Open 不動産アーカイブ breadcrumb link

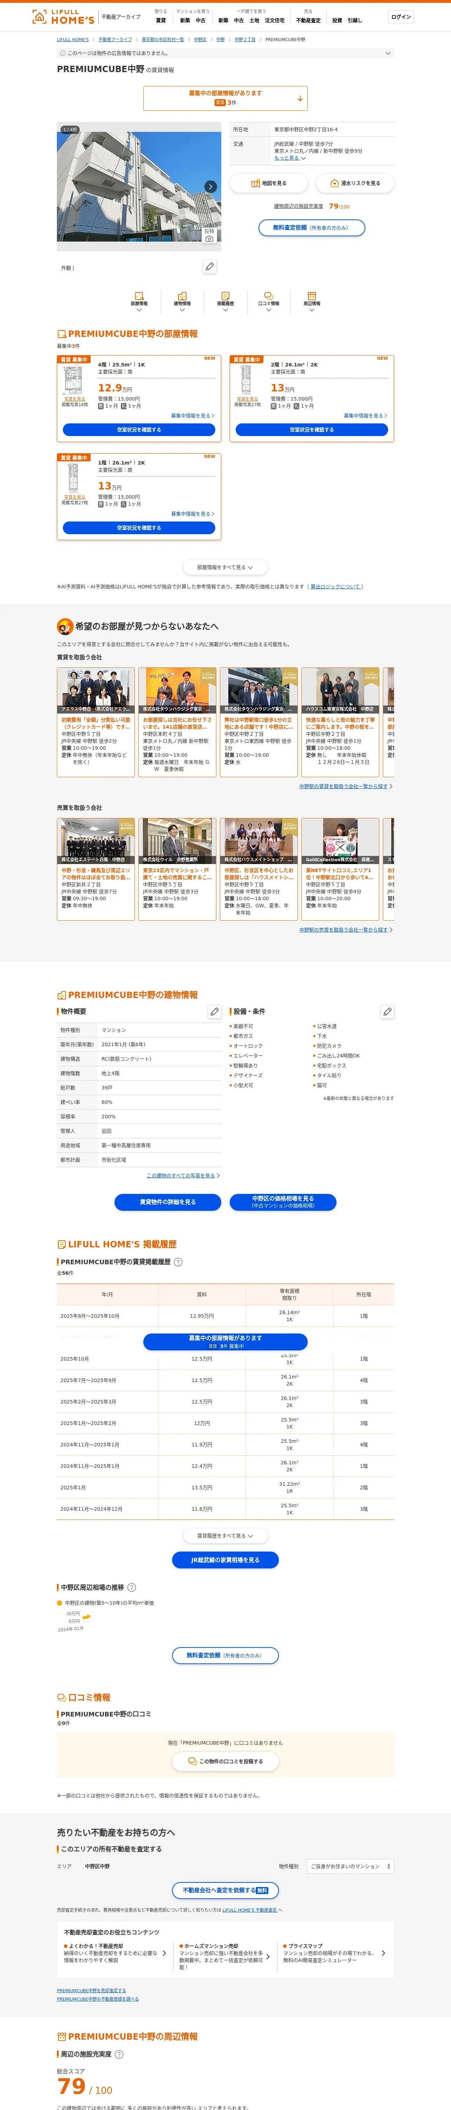pyautogui.click(x=116, y=39)
